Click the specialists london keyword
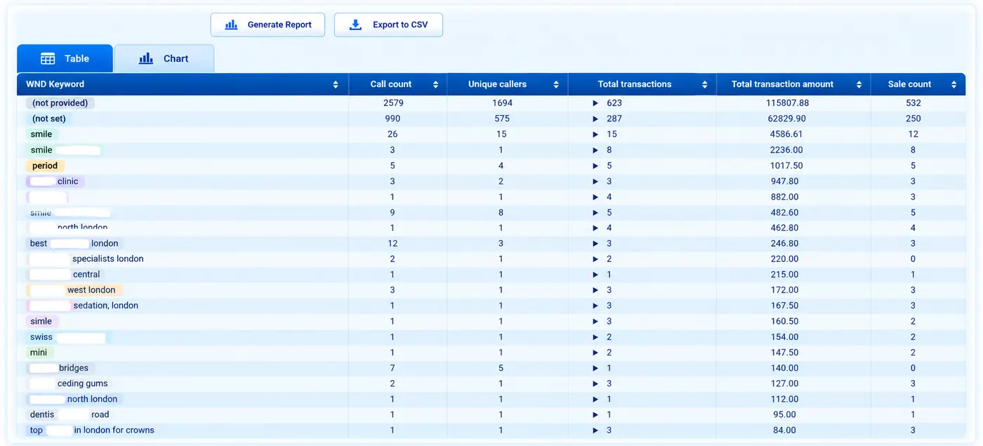This screenshot has width=983, height=446. 86,258
